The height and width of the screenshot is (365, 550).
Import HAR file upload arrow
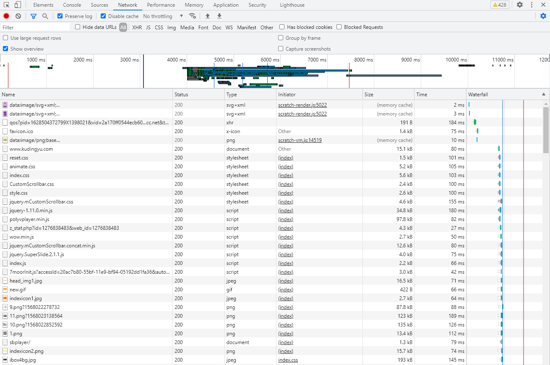pos(207,16)
